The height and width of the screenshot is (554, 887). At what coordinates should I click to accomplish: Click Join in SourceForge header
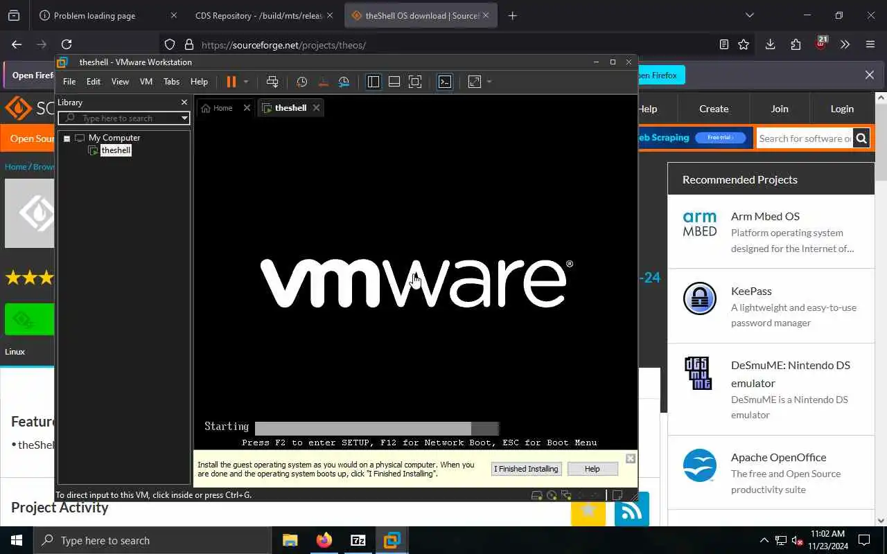(x=780, y=109)
